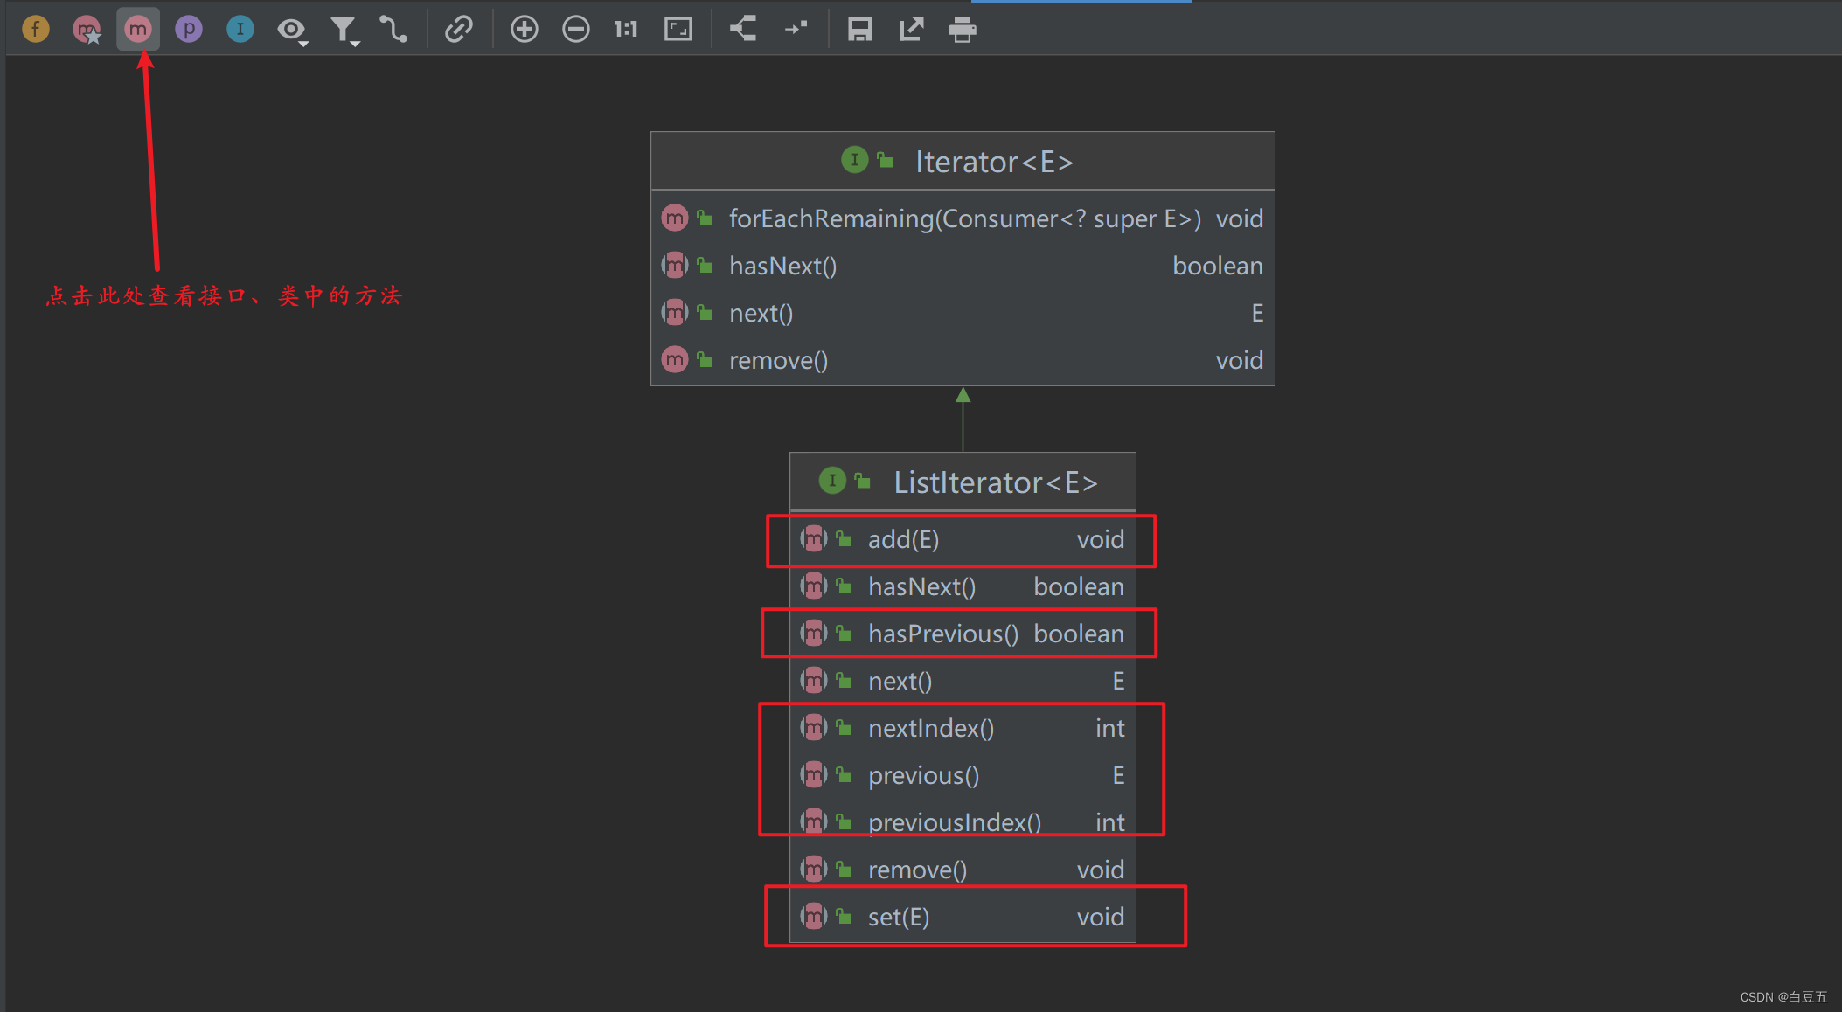Image resolution: width=1842 pixels, height=1012 pixels.
Task: Click the show dependencies link icon
Action: [459, 30]
